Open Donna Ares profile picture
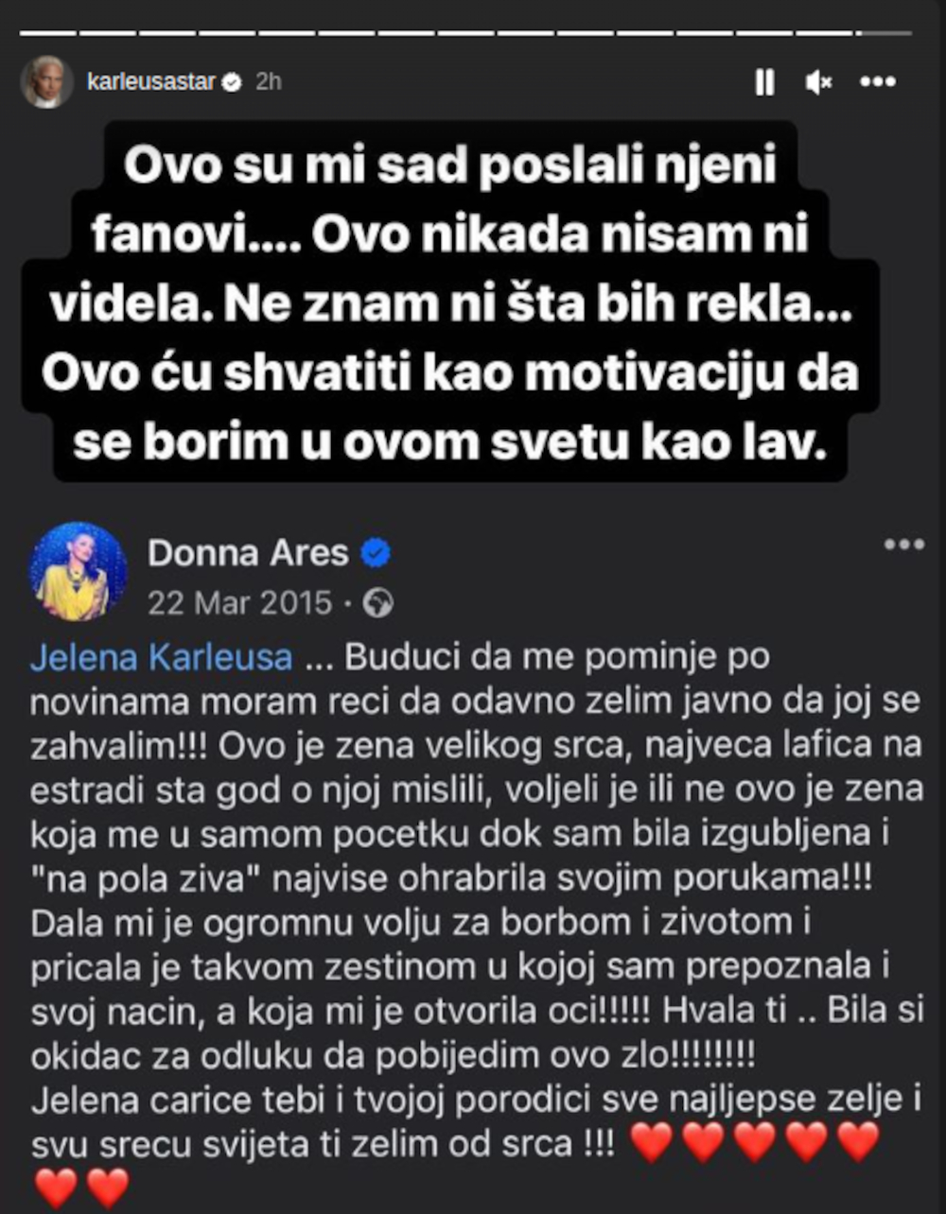 click(78, 571)
